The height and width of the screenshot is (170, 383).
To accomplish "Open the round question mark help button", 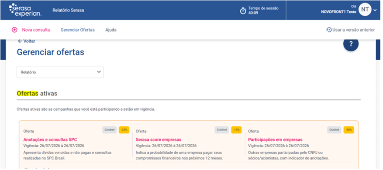I will pos(351,44).
